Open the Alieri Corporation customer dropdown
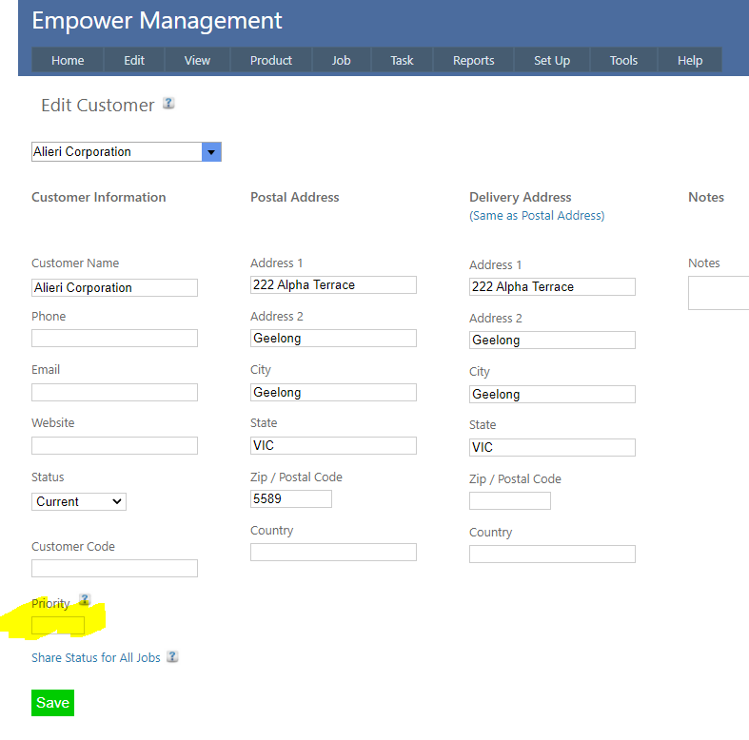The image size is (749, 740). (211, 152)
